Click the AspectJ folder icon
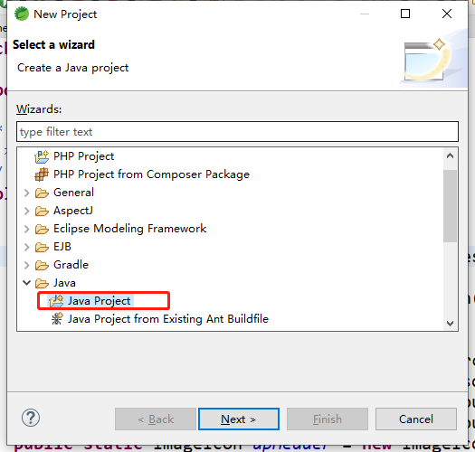The image size is (475, 452). coord(42,211)
